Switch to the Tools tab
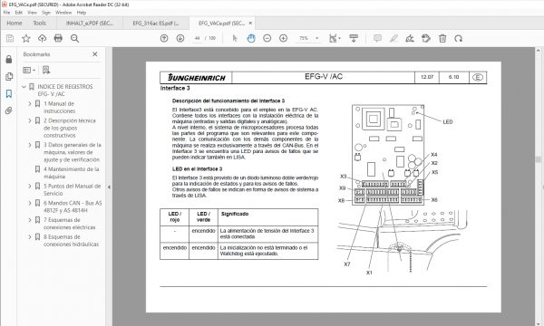This screenshot has height=326, width=544. click(x=40, y=24)
